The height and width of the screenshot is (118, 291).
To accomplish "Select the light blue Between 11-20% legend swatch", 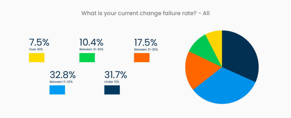I will (x=57, y=90).
